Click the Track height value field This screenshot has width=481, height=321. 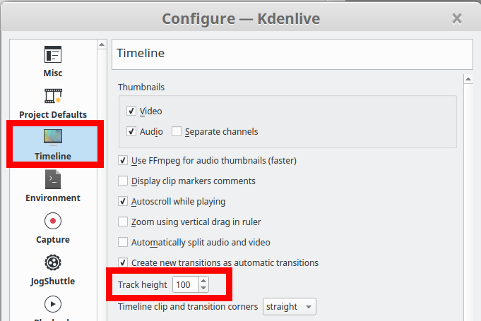pyautogui.click(x=186, y=284)
